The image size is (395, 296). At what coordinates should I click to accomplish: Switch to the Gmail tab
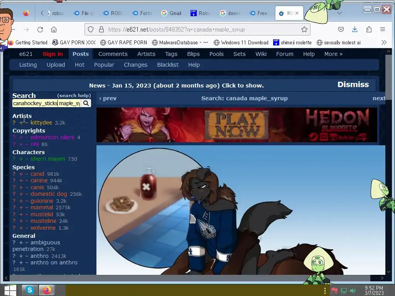172,13
